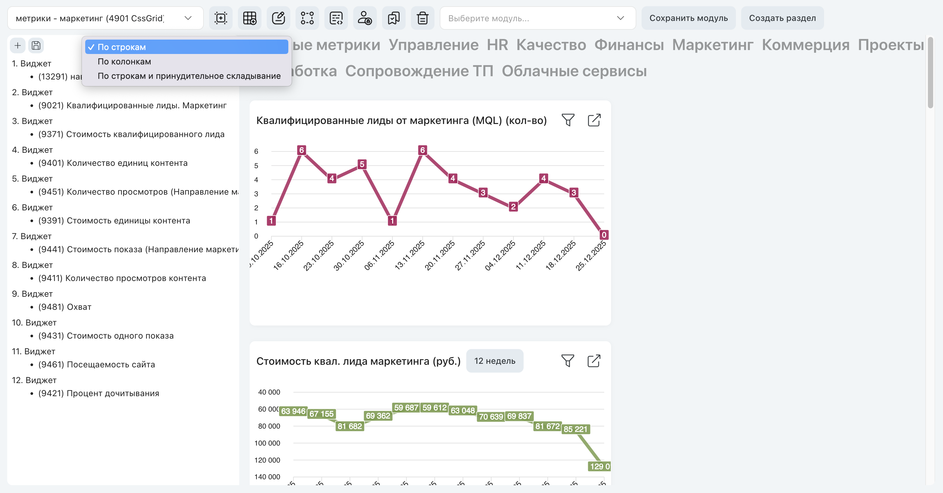Open the filter on the MQL leads chart
This screenshot has width=943, height=493.
pos(568,120)
